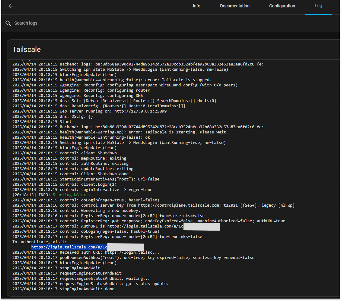The height and width of the screenshot is (301, 341).
Task: Switch to the Info tab
Action: click(x=196, y=6)
